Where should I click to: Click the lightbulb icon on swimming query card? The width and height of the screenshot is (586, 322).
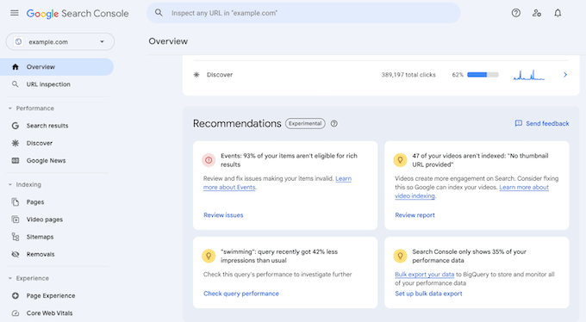tap(209, 256)
